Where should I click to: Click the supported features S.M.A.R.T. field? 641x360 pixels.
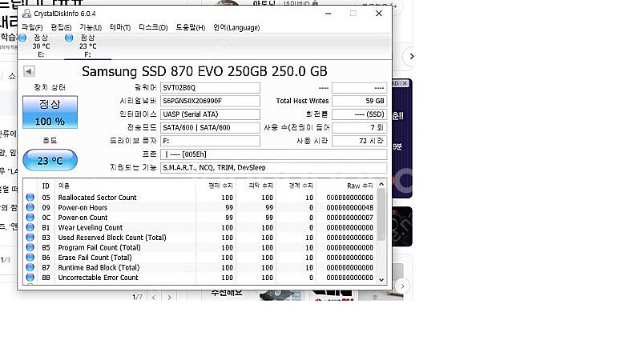[273, 168]
